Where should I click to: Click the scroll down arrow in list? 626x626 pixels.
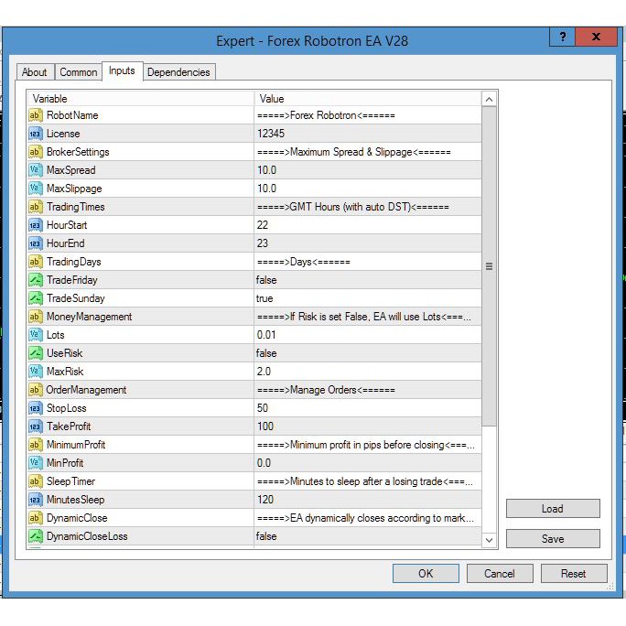(489, 540)
